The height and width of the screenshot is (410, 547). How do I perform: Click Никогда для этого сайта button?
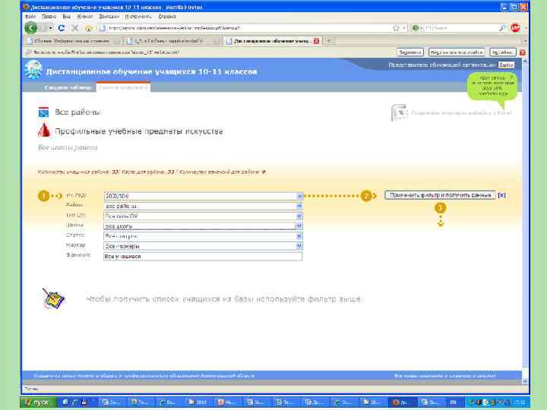(x=457, y=52)
